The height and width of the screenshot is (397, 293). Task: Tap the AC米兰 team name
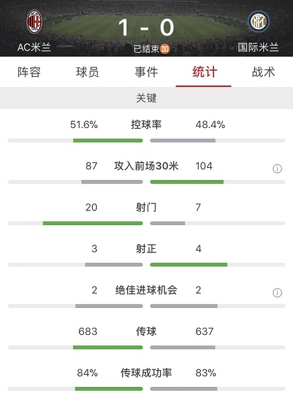click(x=34, y=47)
